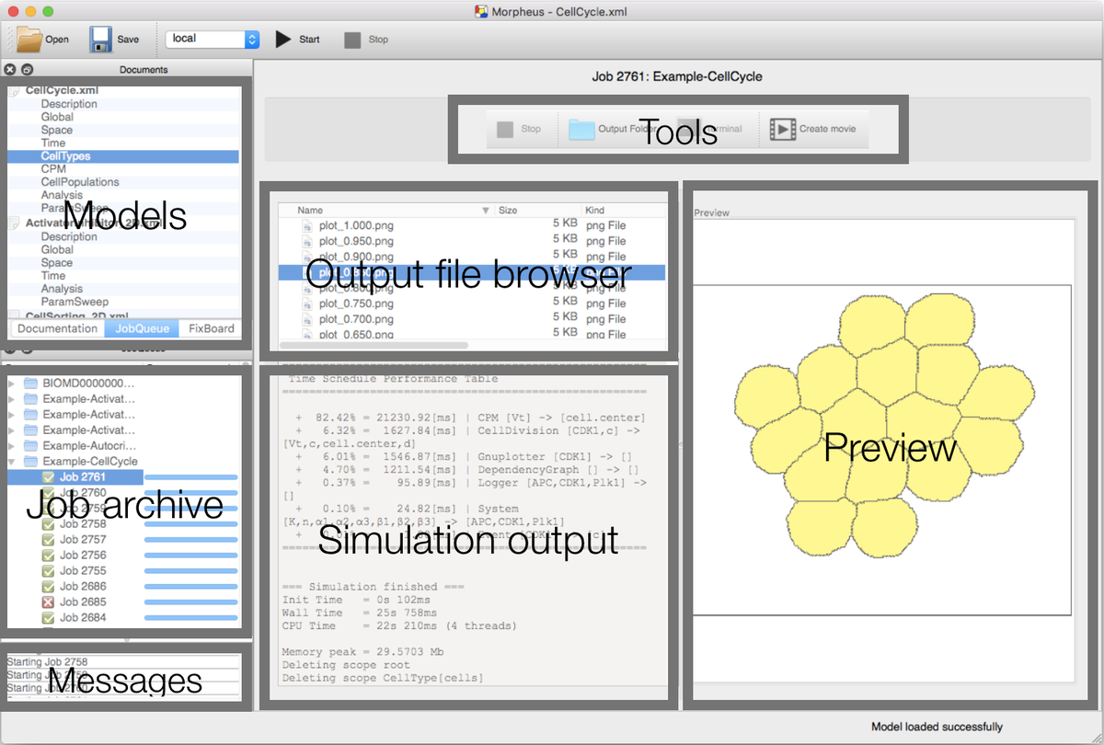Viewport: 1104px width, 745px height.
Task: Click the Create movie film icon
Action: tap(783, 129)
